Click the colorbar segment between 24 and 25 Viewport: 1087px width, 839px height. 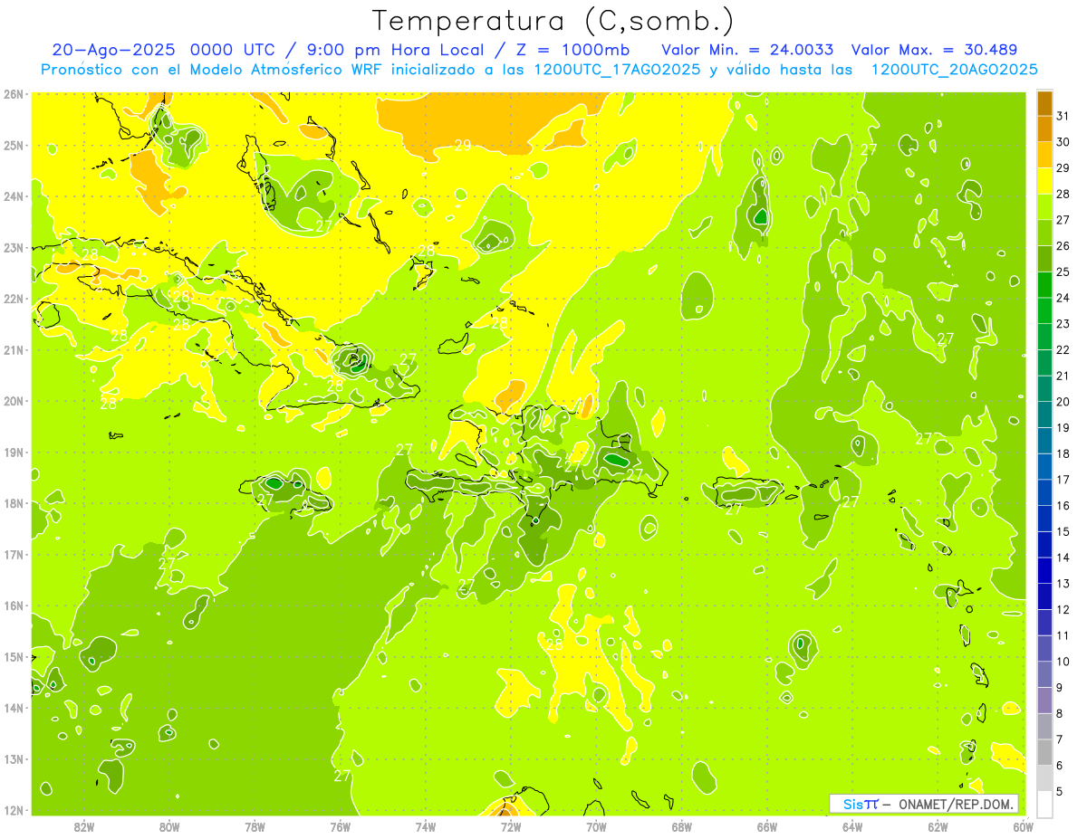[1044, 285]
